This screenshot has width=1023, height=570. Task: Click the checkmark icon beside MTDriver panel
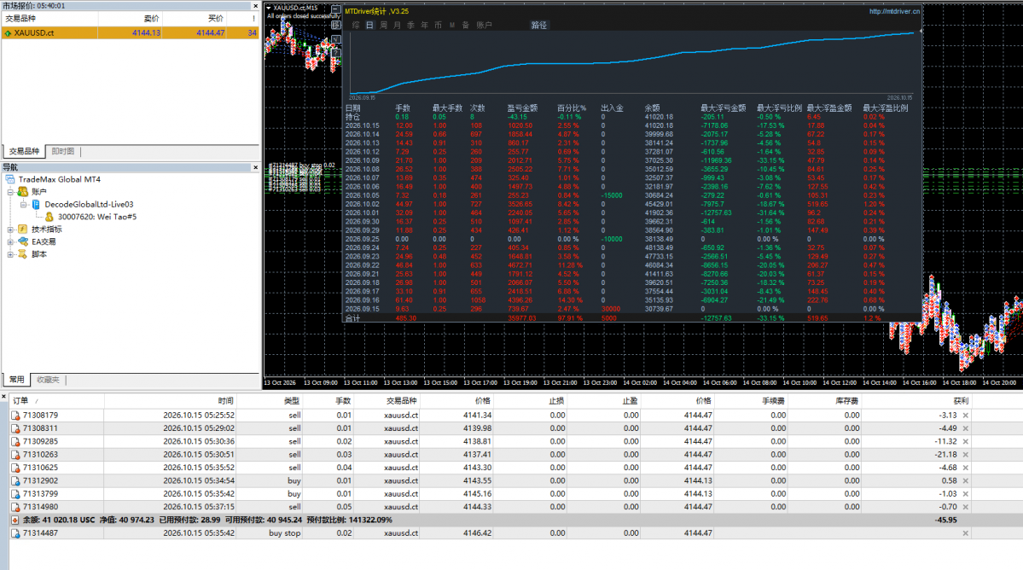click(x=336, y=39)
